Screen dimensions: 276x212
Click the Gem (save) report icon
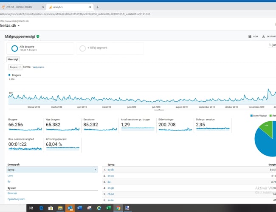[x=250, y=36]
